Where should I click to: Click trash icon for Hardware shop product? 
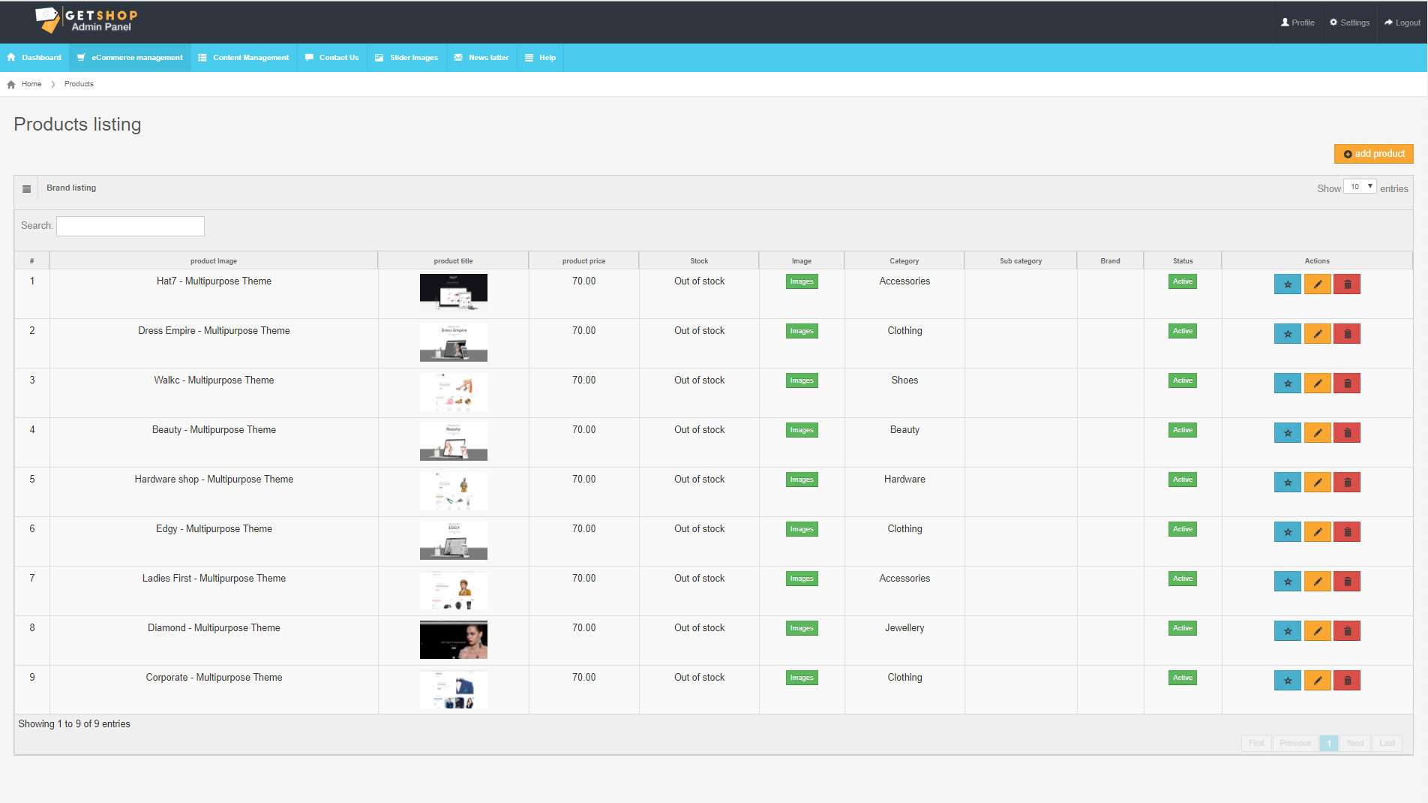(x=1347, y=483)
